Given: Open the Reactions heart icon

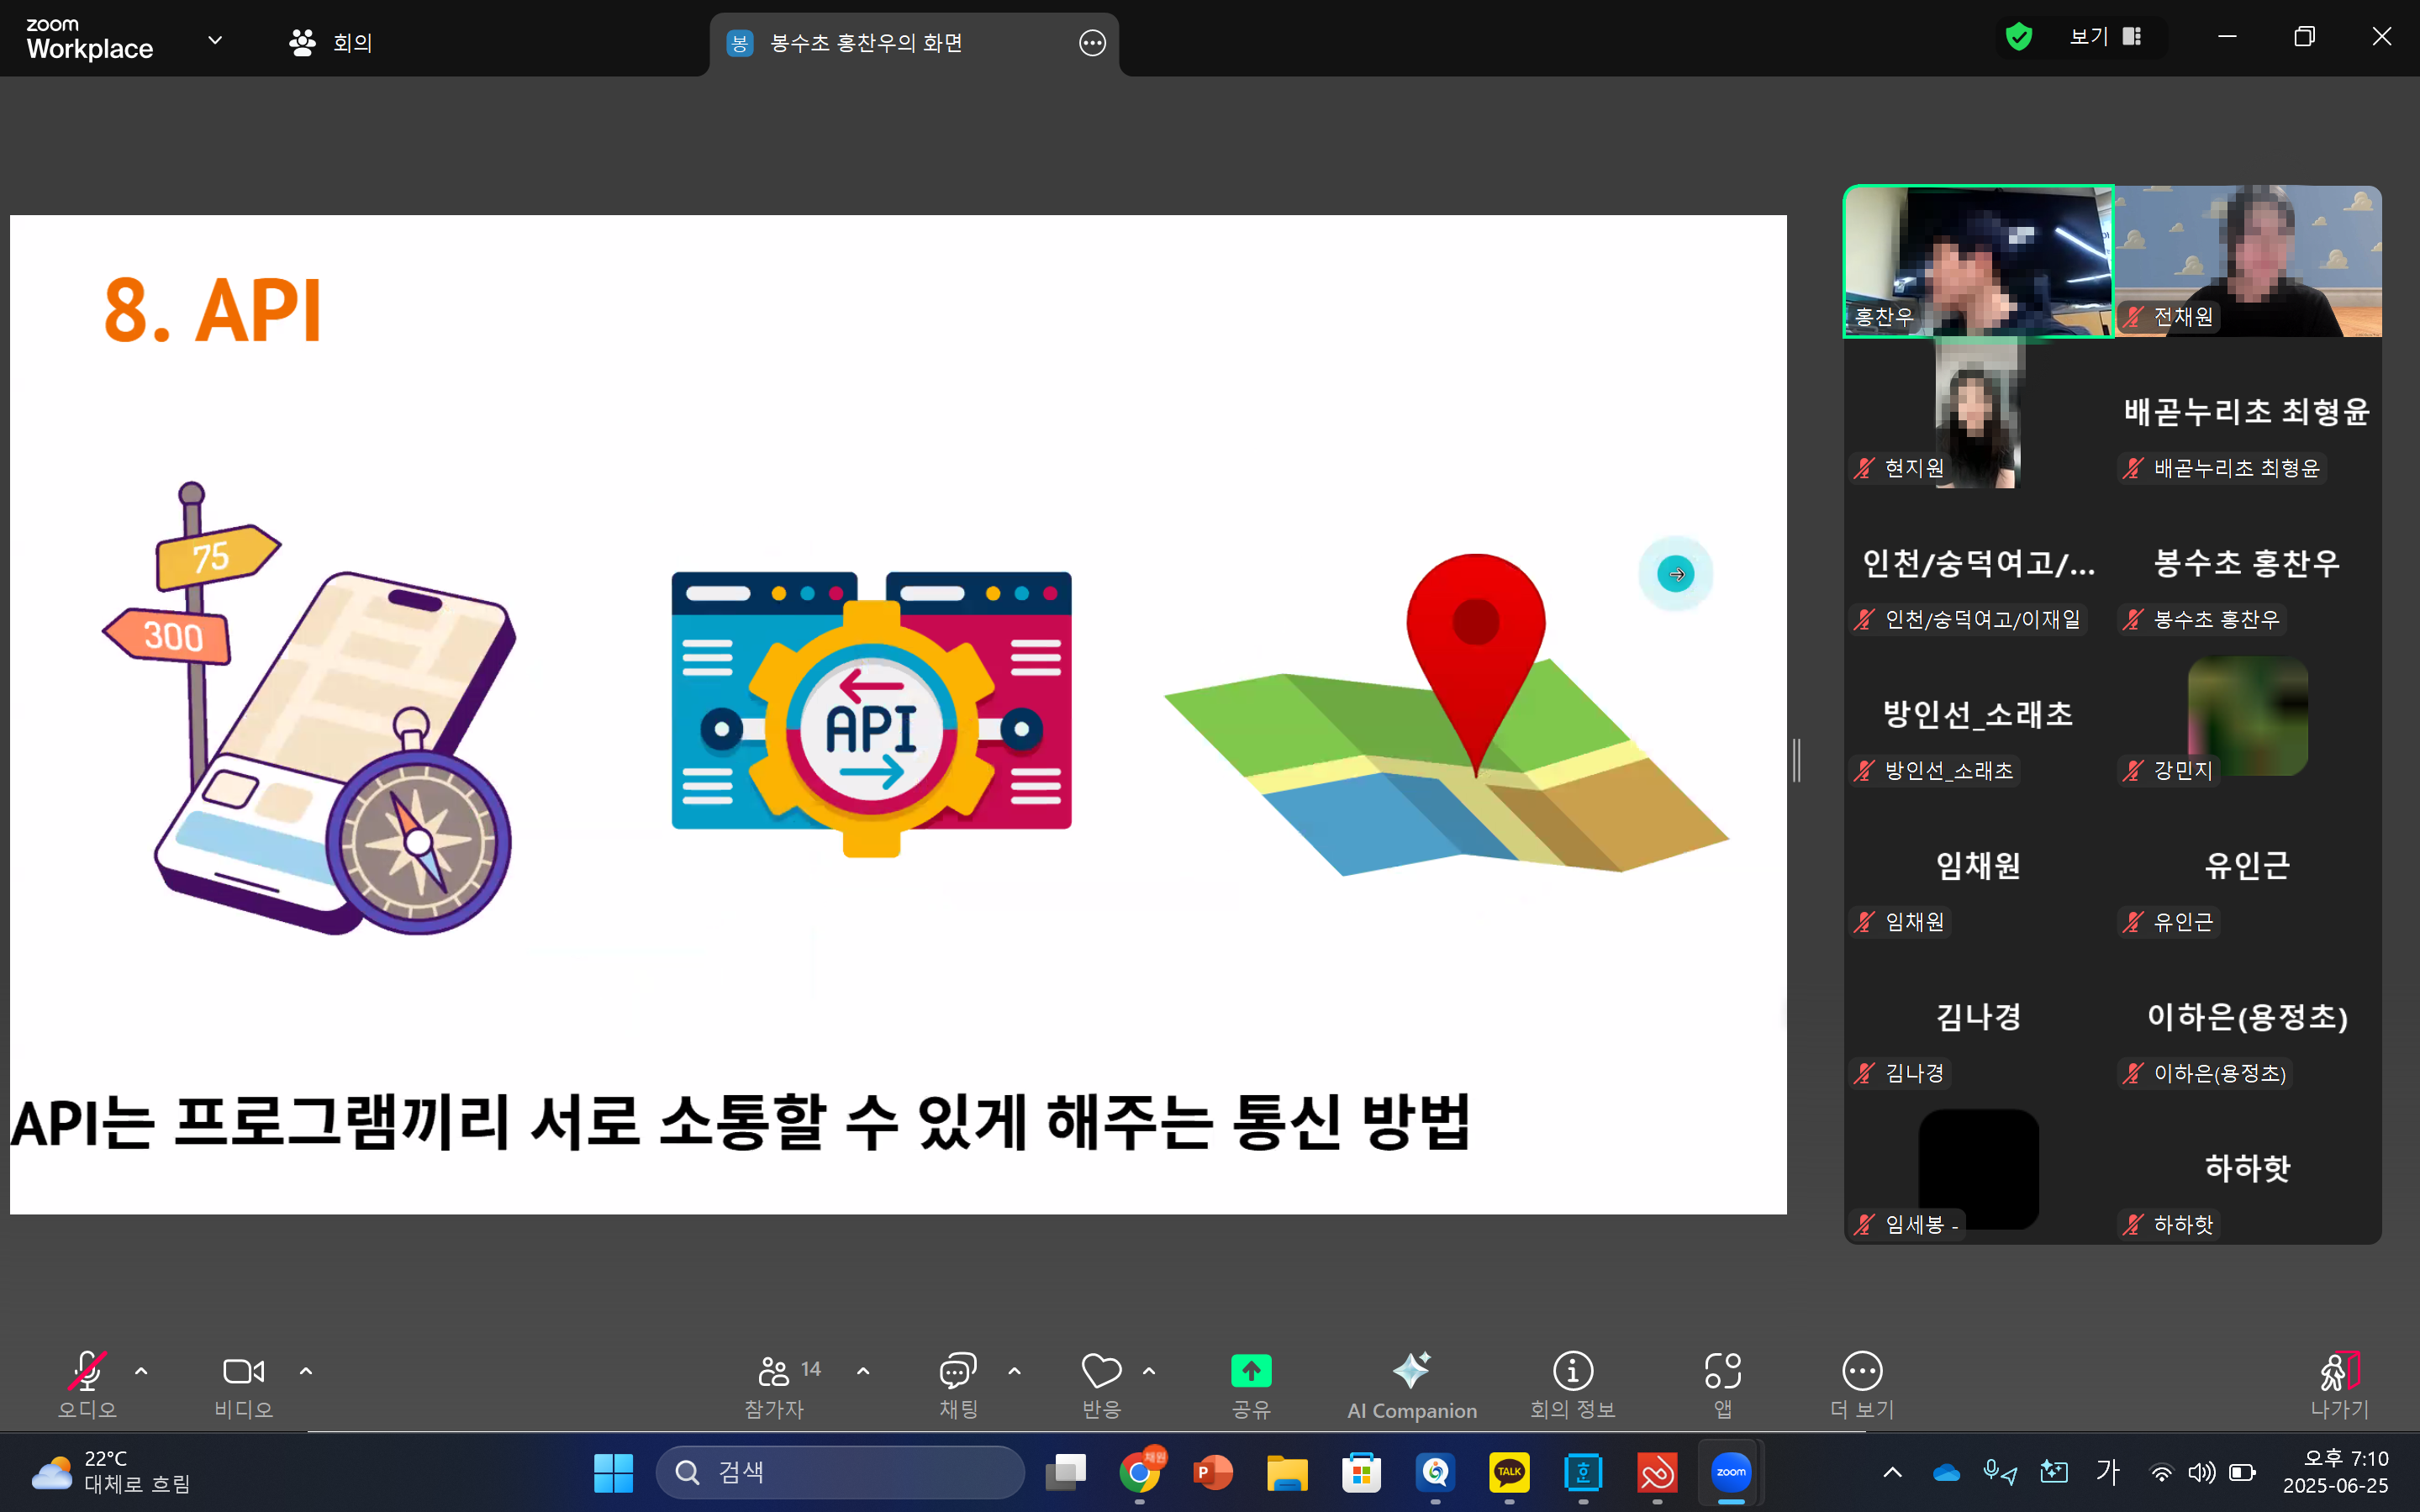Looking at the screenshot, I should click(1101, 1371).
